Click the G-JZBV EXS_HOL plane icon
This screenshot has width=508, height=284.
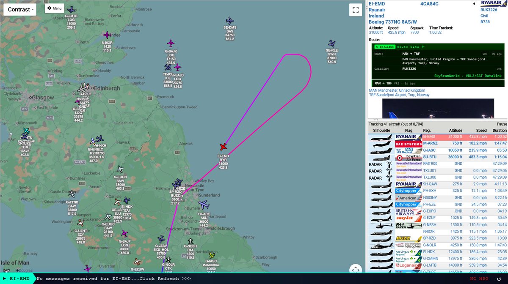(161, 239)
